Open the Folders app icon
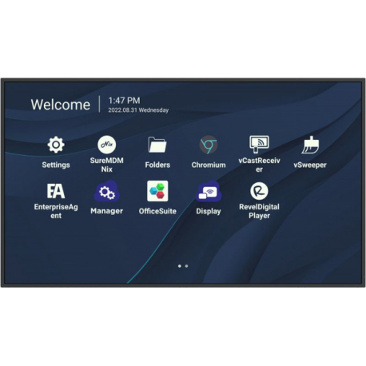 [157, 145]
